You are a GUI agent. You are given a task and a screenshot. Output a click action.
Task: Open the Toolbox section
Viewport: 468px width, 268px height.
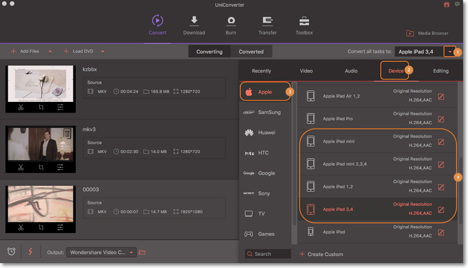304,25
